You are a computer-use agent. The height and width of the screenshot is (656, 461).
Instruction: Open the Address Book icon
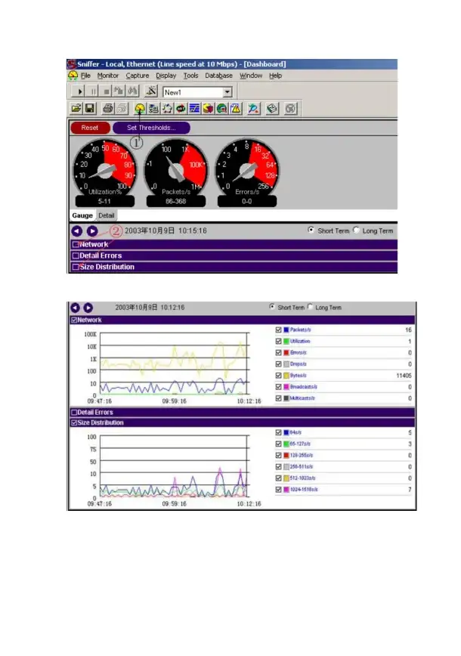(x=272, y=109)
